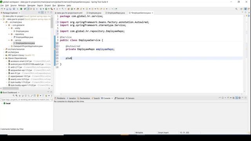Maximize the Package Explorer panel

click(x=51, y=13)
